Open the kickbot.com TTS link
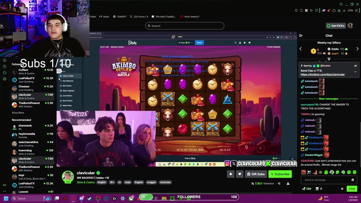Screen dimensions: 361x203 pos(323,74)
